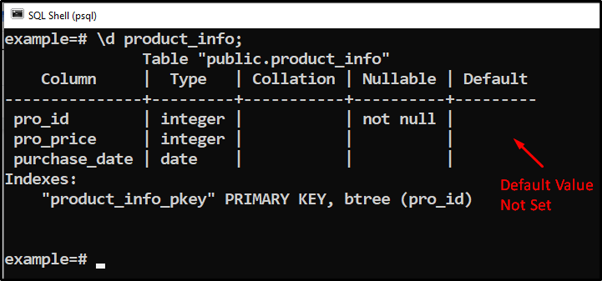This screenshot has width=602, height=281.
Task: Click the red Default Value Not Set annotation
Action: [x=547, y=195]
